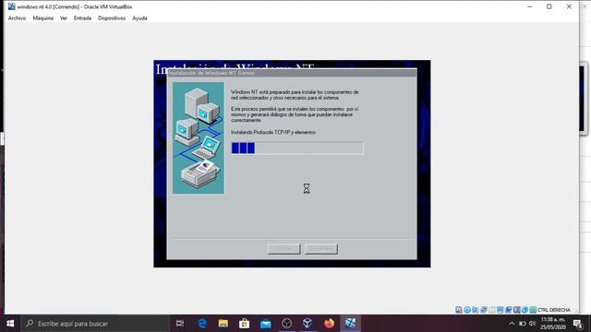Click the CPU virtualization status icon
Image resolution: width=591 pixels, height=332 pixels.
pyautogui.click(x=525, y=310)
